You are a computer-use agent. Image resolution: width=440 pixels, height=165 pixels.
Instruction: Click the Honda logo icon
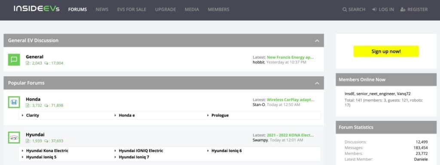tap(14, 102)
